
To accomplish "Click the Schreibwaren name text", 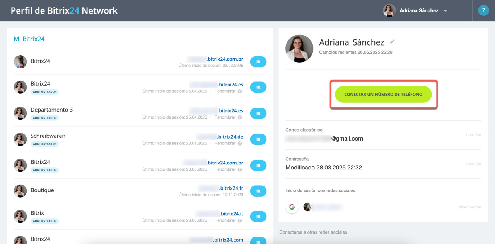I will point(48,136).
